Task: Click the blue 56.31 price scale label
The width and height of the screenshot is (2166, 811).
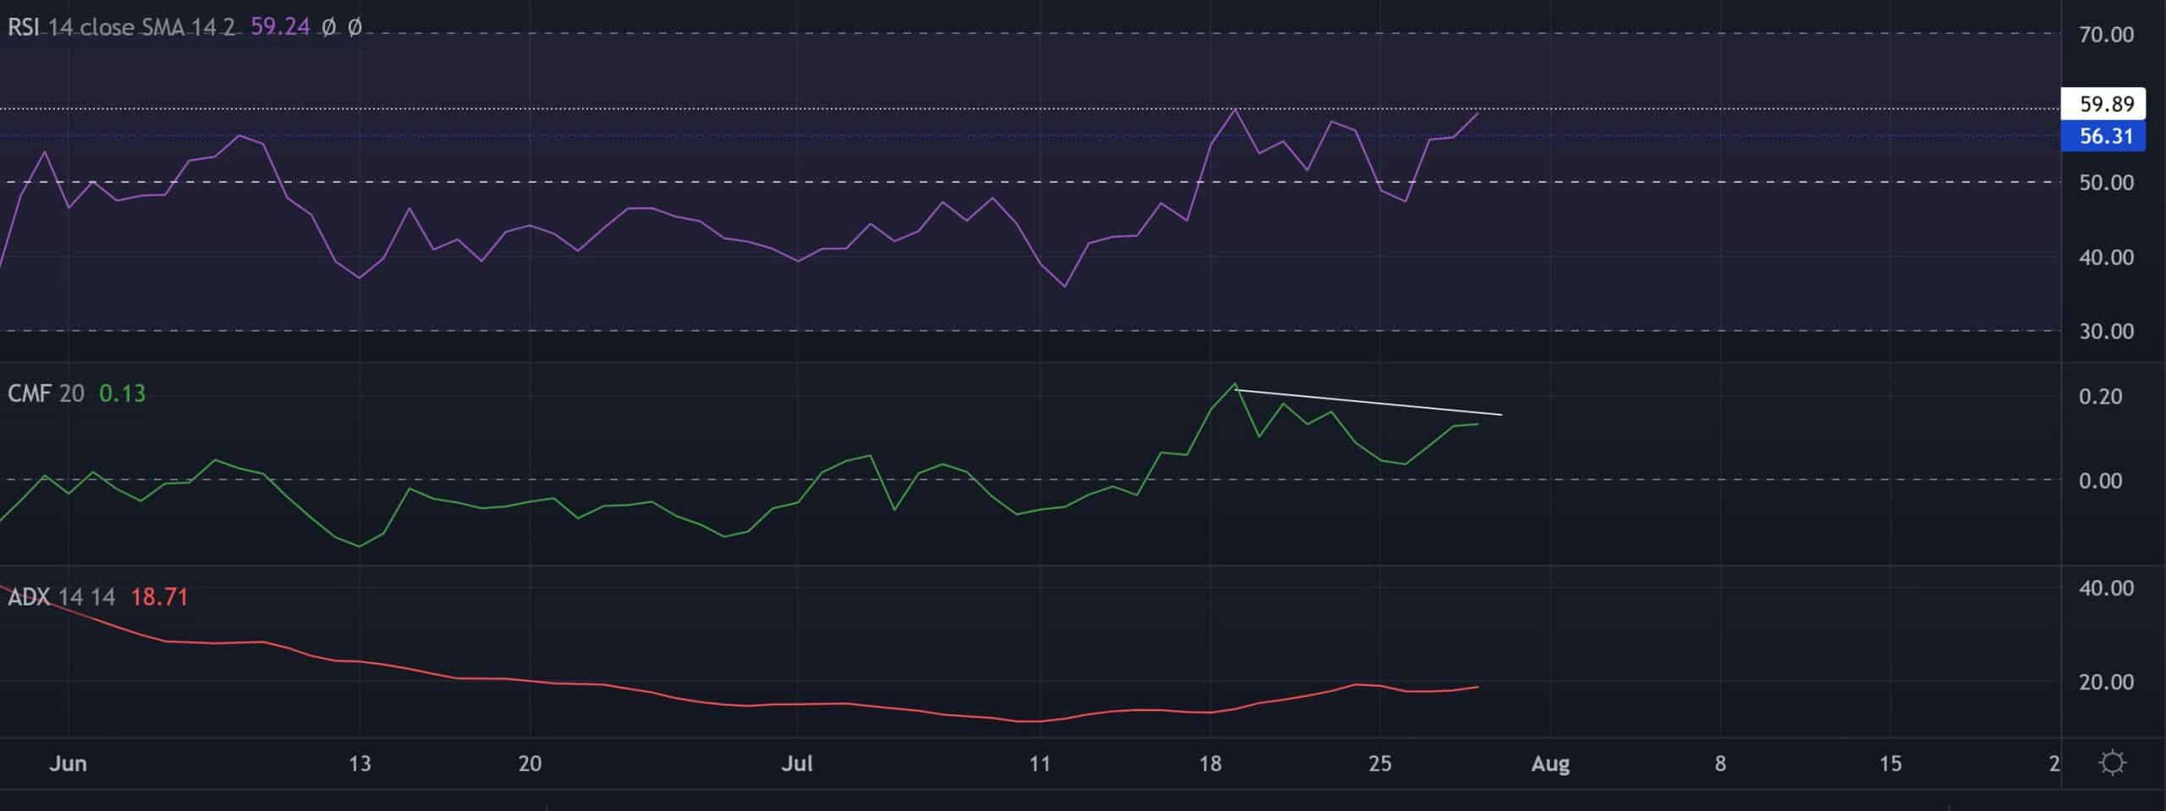Action: pyautogui.click(x=2106, y=136)
